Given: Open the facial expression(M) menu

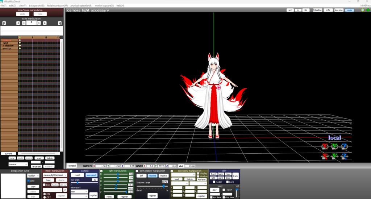Looking at the screenshot, I should 57,5.
